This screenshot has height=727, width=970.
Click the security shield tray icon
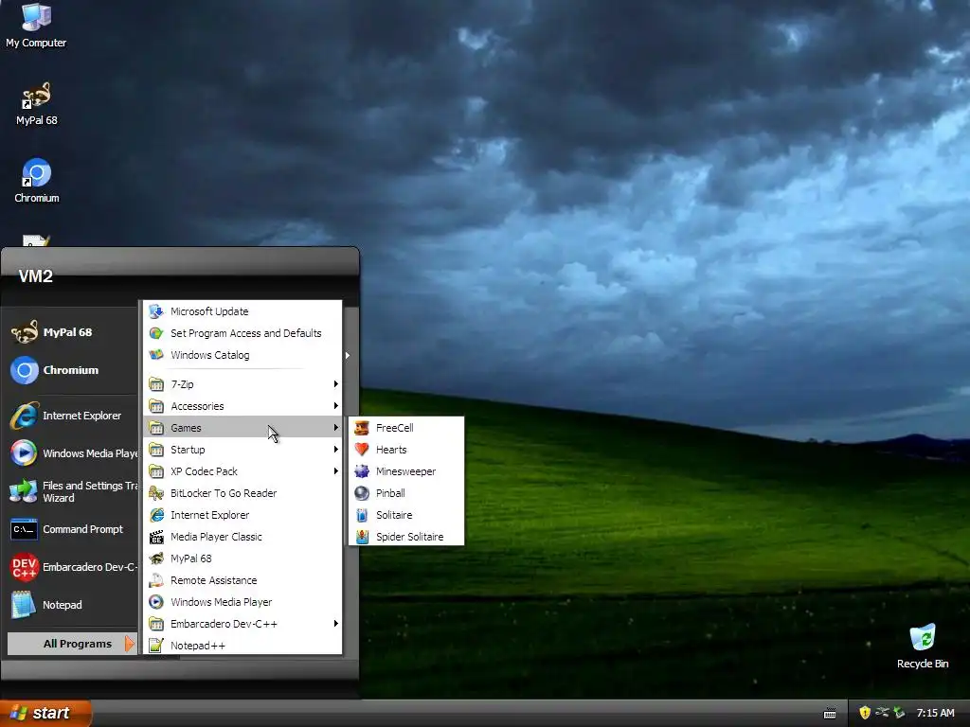[x=865, y=713]
